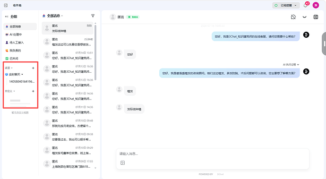Screen dimensions: 326x179
Task: Select channel 14058040164196...
Action: (22, 82)
